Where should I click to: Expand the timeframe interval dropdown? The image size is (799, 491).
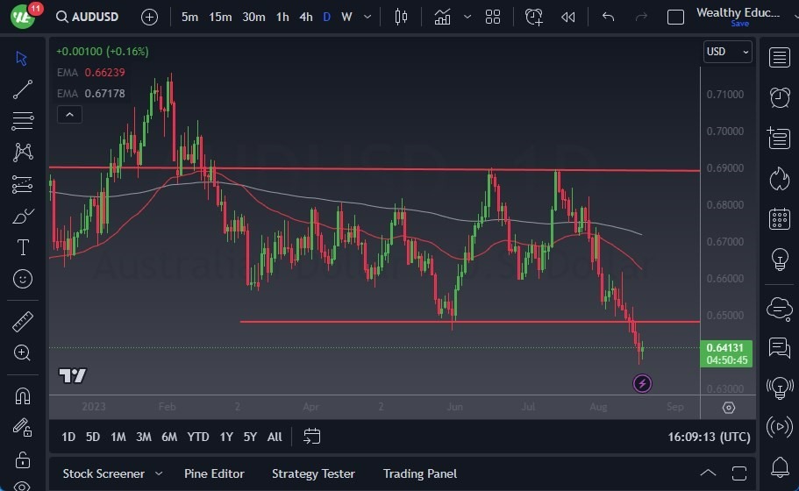pos(367,17)
